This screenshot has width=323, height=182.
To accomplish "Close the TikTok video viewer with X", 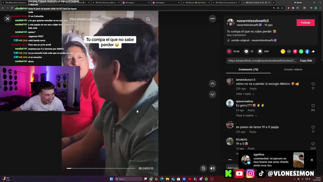I will pyautogui.click(x=8, y=18).
